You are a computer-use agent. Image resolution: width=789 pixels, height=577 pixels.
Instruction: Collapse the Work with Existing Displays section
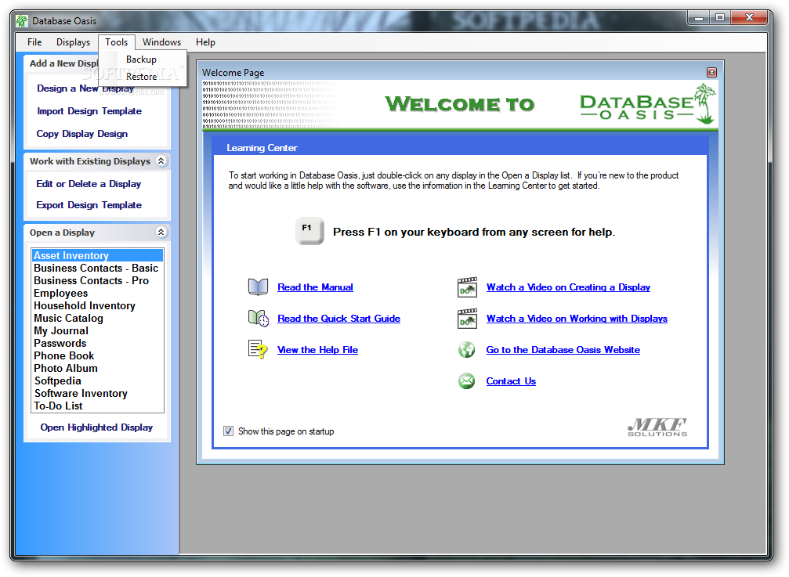(x=161, y=160)
